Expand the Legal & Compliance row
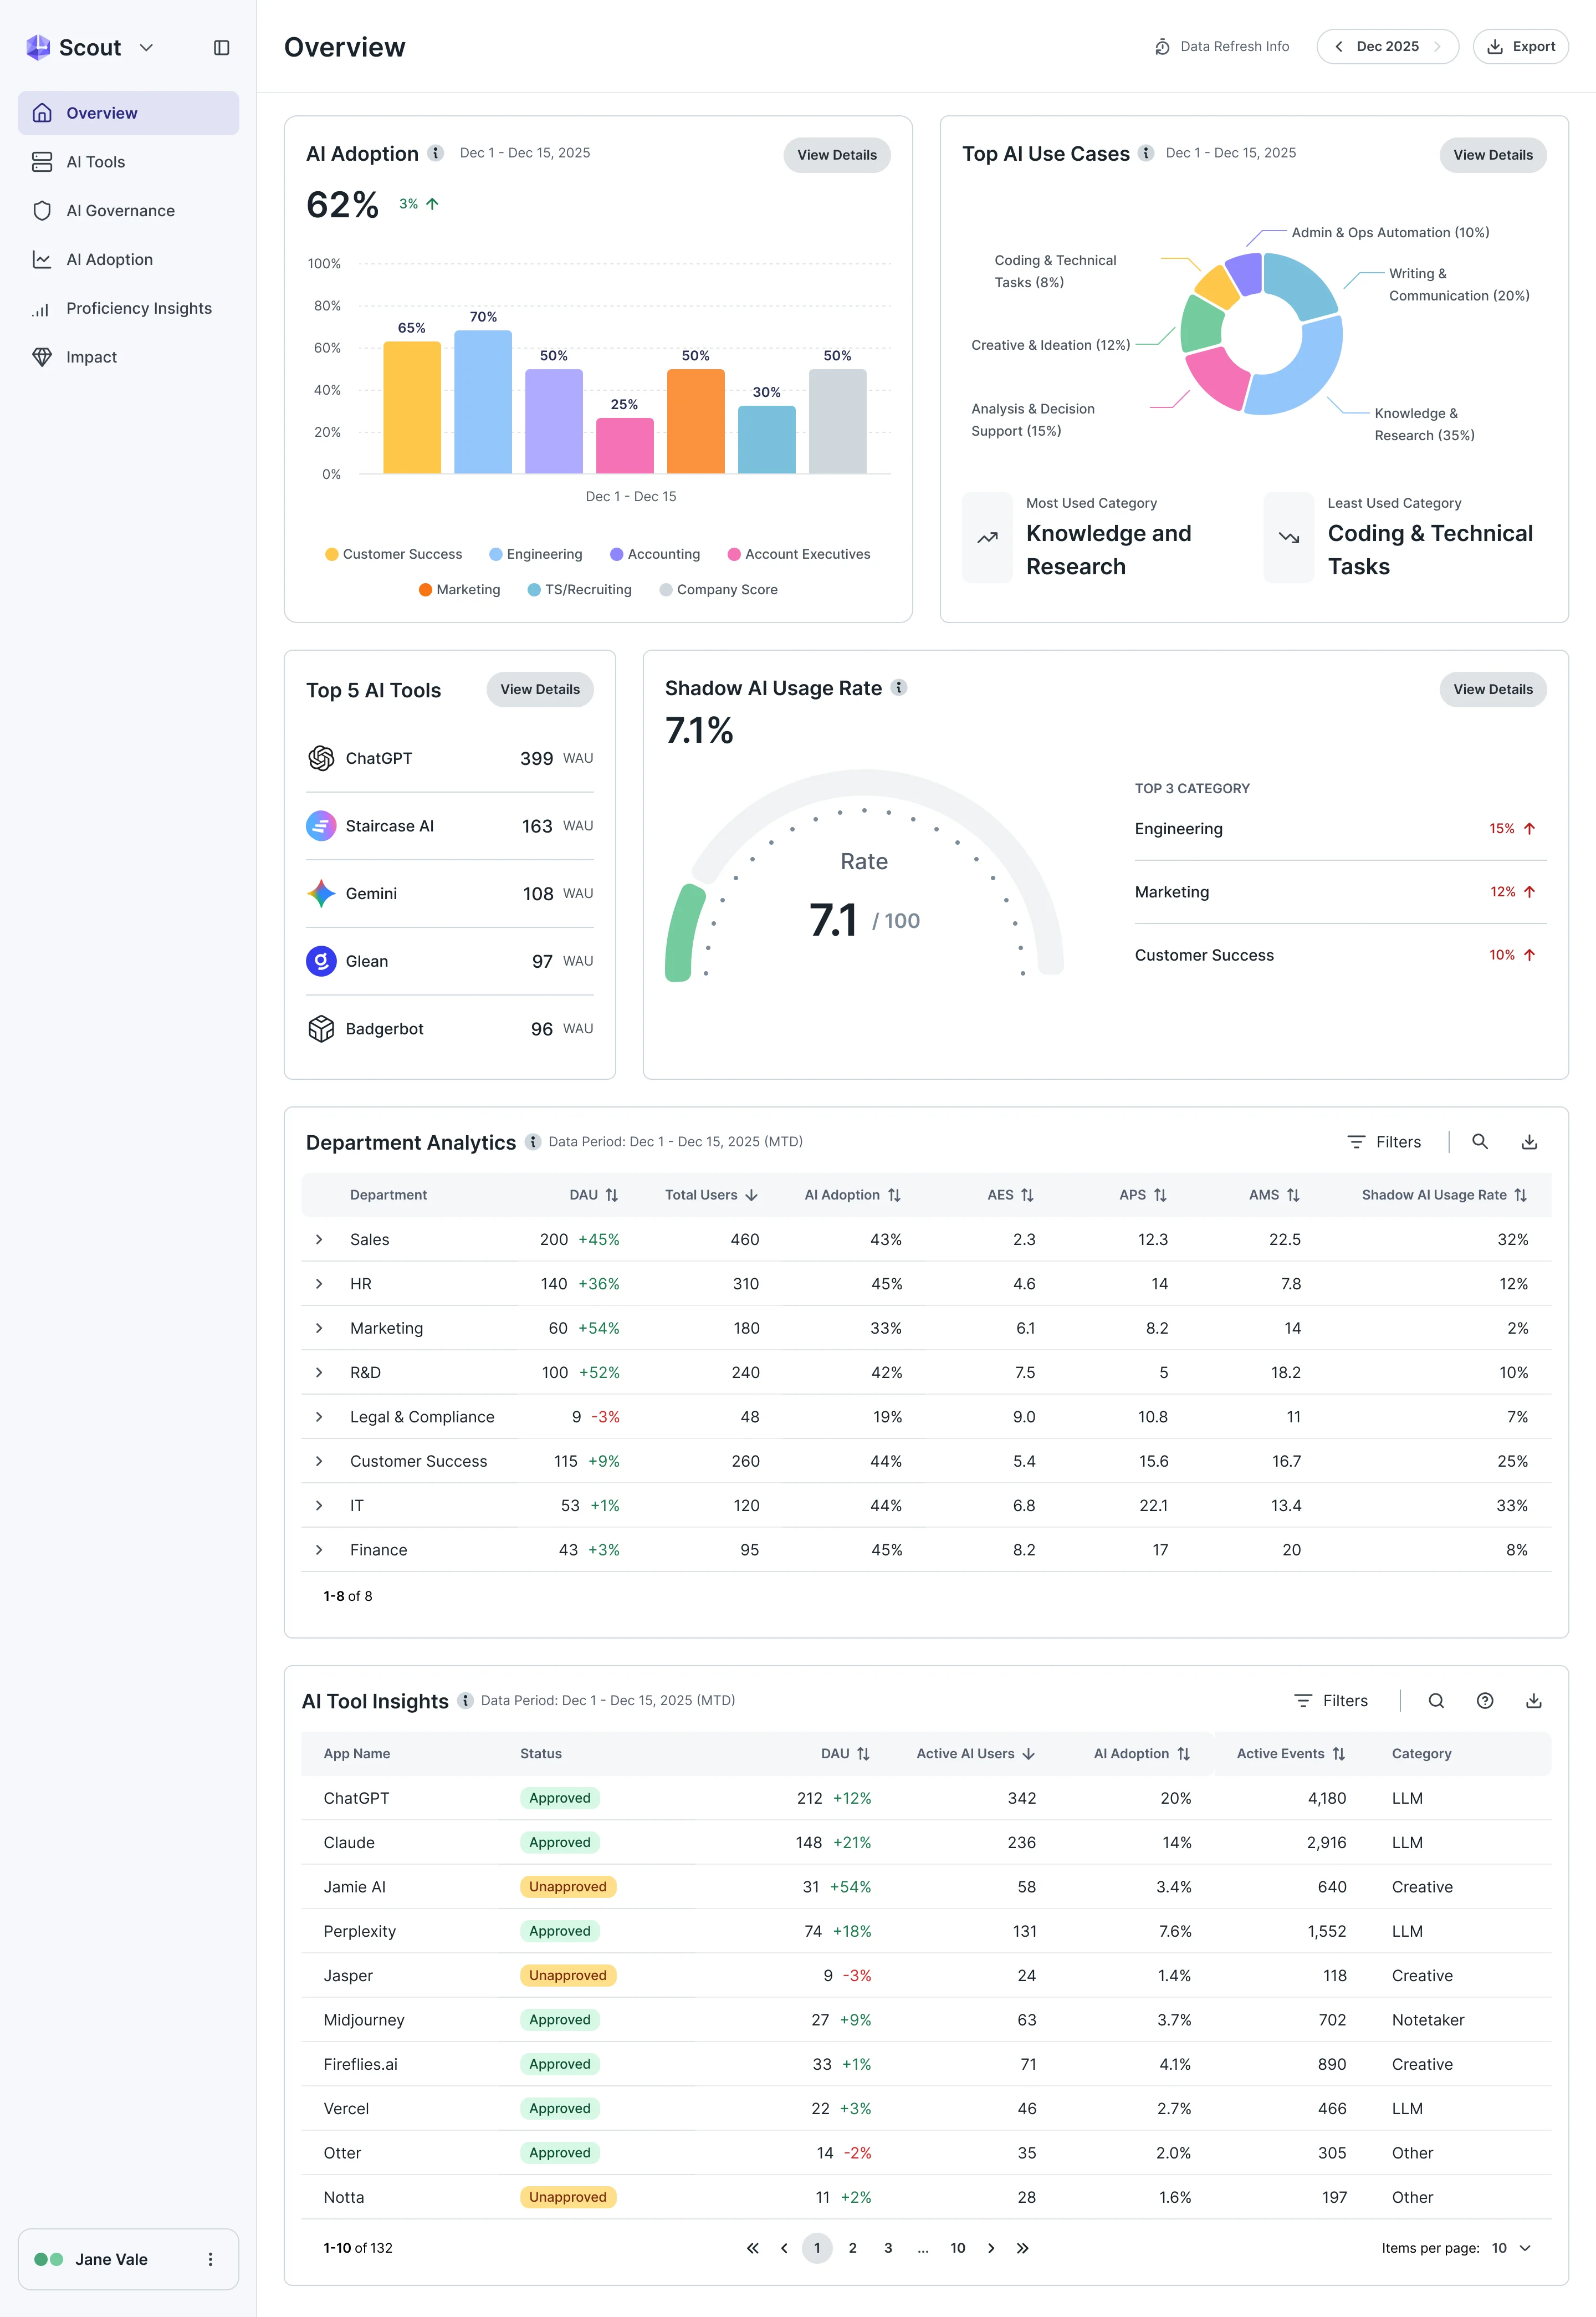Image resolution: width=1596 pixels, height=2317 pixels. (x=319, y=1417)
